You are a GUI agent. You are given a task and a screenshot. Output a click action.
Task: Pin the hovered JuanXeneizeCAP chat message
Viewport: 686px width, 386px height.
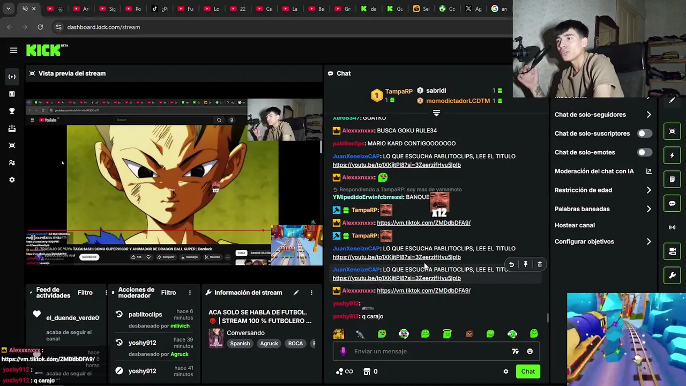(525, 264)
